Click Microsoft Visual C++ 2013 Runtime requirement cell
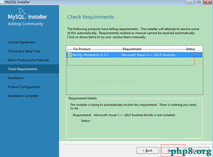The height and width of the screenshot is (157, 213). [149, 55]
